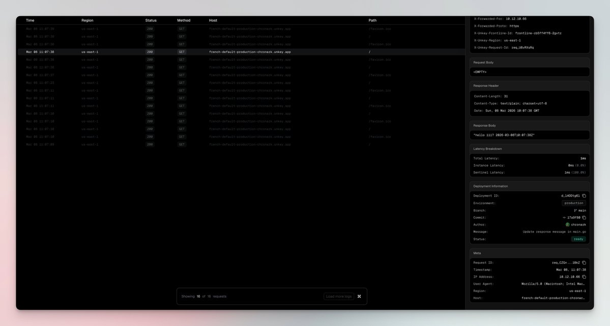Viewport: 610px width, 326px height.
Task: Click the Deployment Information section title
Action: 490,186
